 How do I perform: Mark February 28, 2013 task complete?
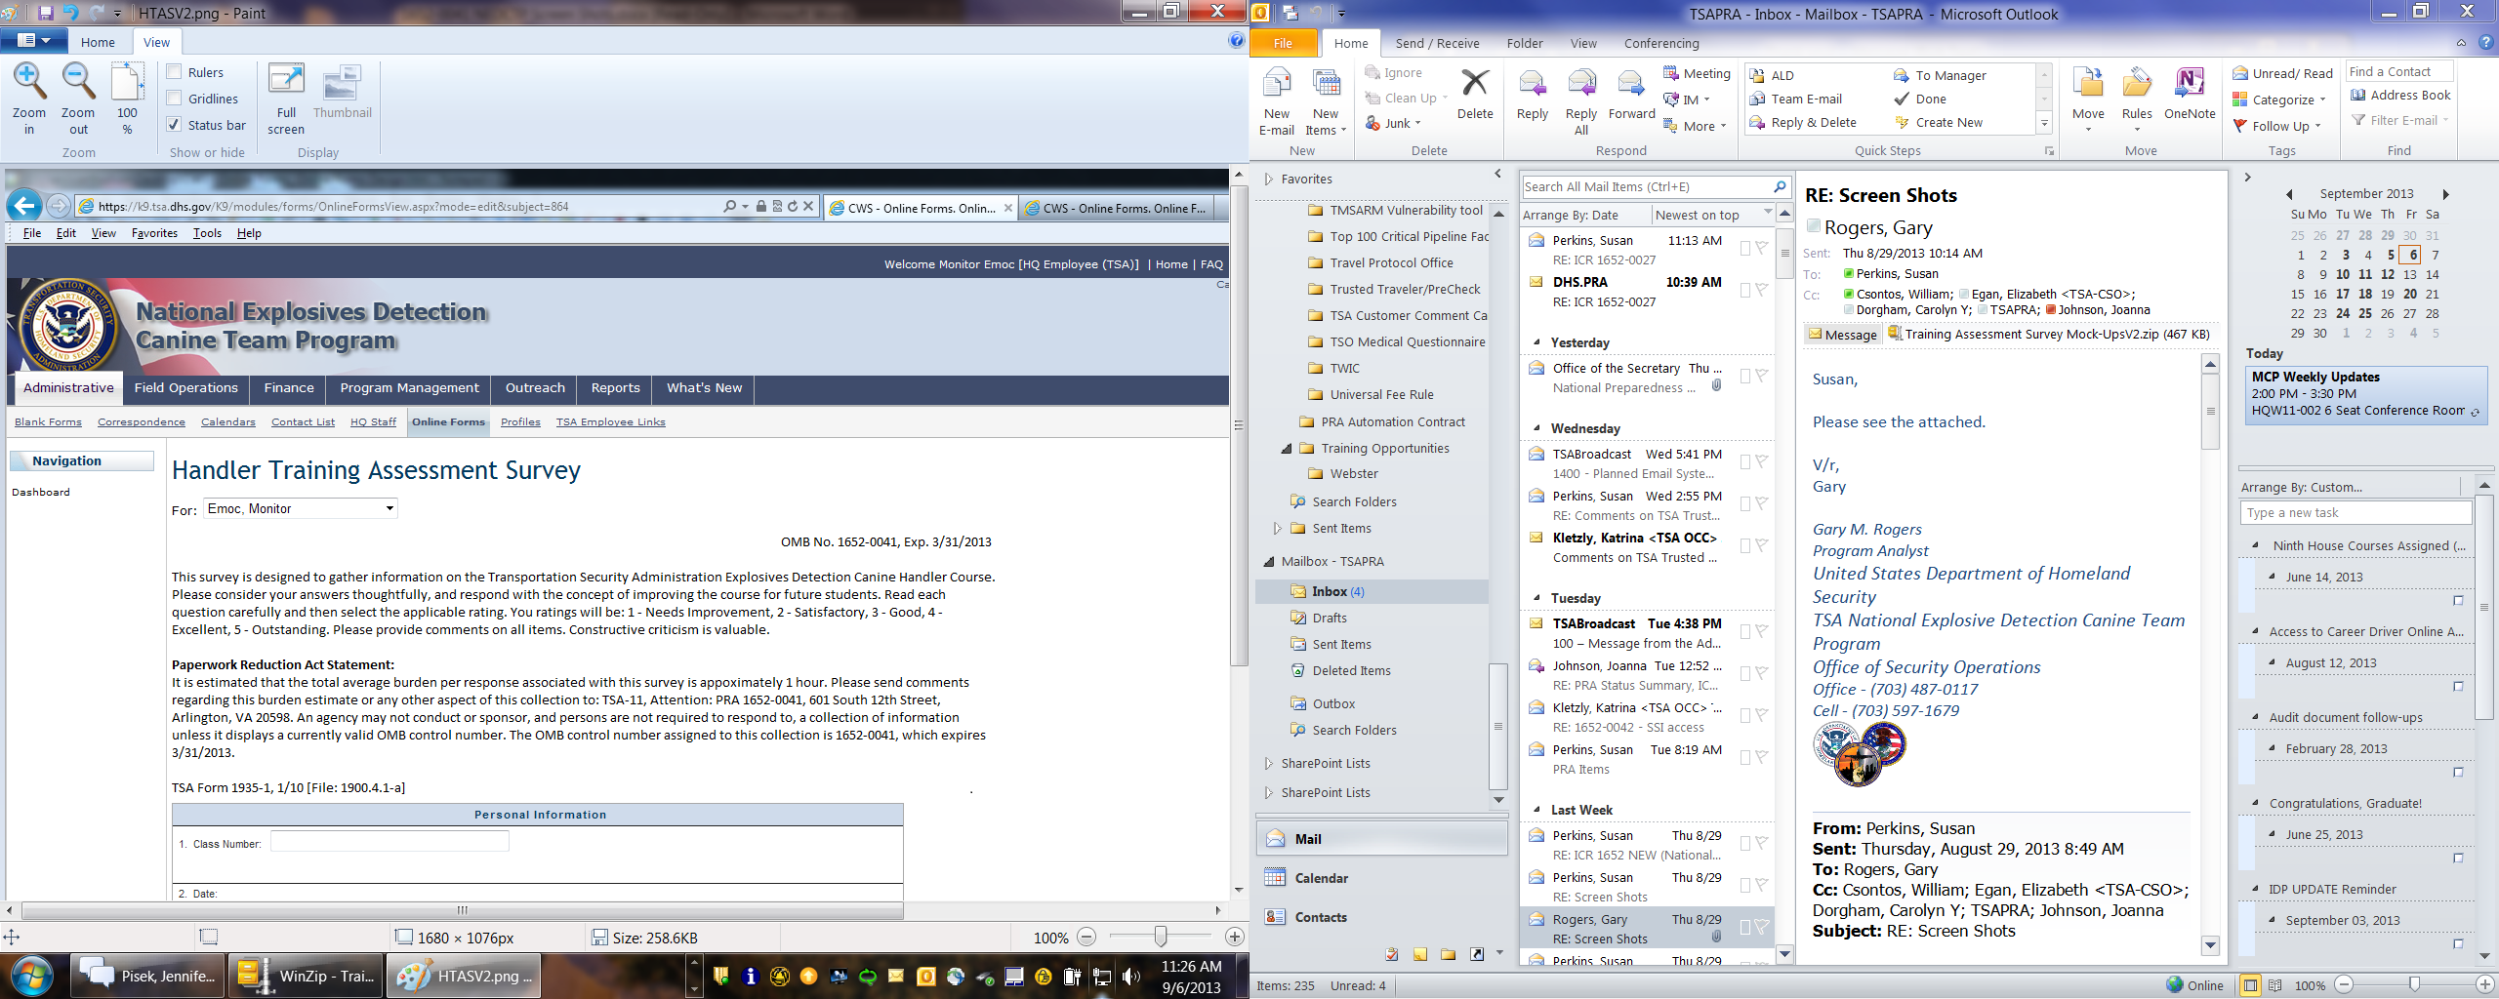pyautogui.click(x=2458, y=772)
